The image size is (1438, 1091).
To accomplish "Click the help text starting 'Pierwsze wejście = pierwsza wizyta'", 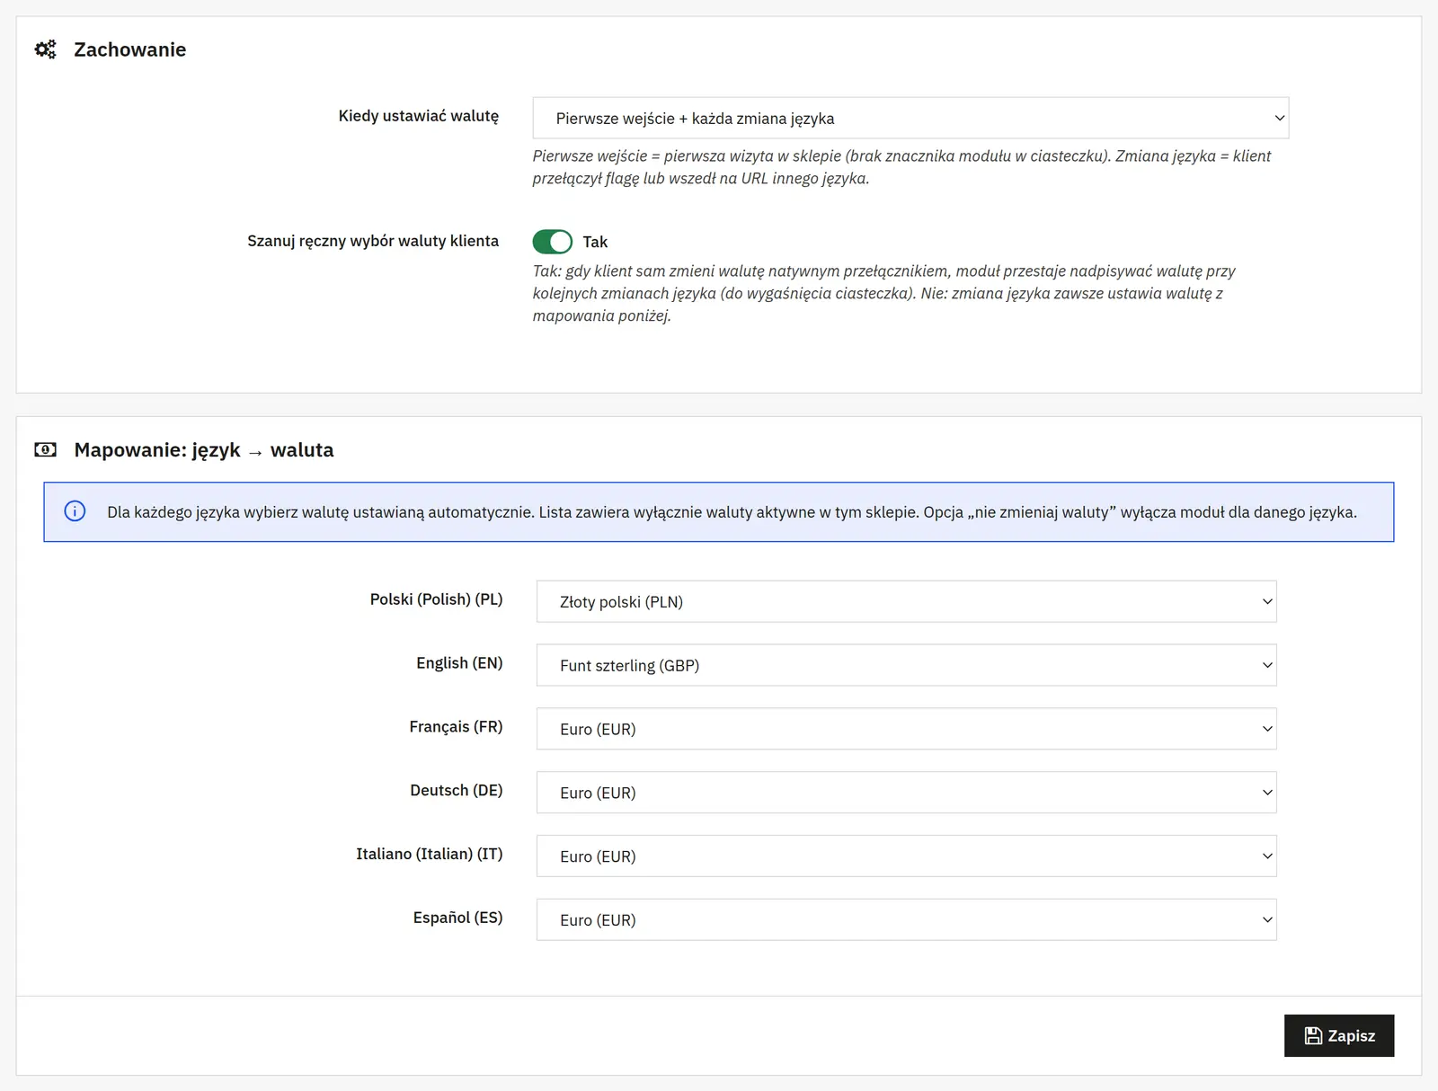I will pyautogui.click(x=901, y=167).
